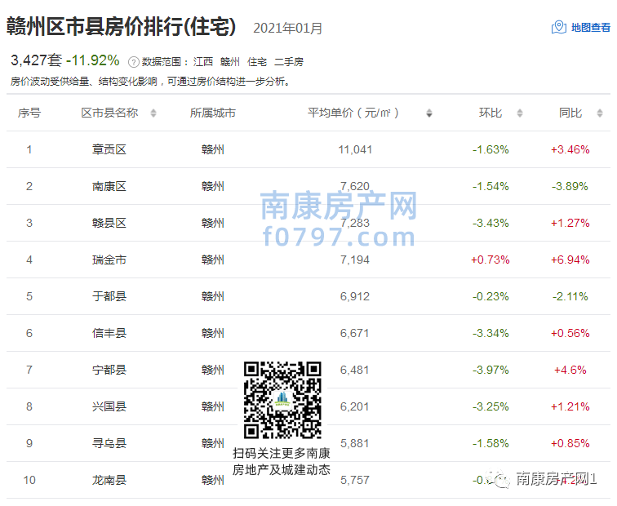Sort by 平均单价 column arrows

tap(429, 113)
